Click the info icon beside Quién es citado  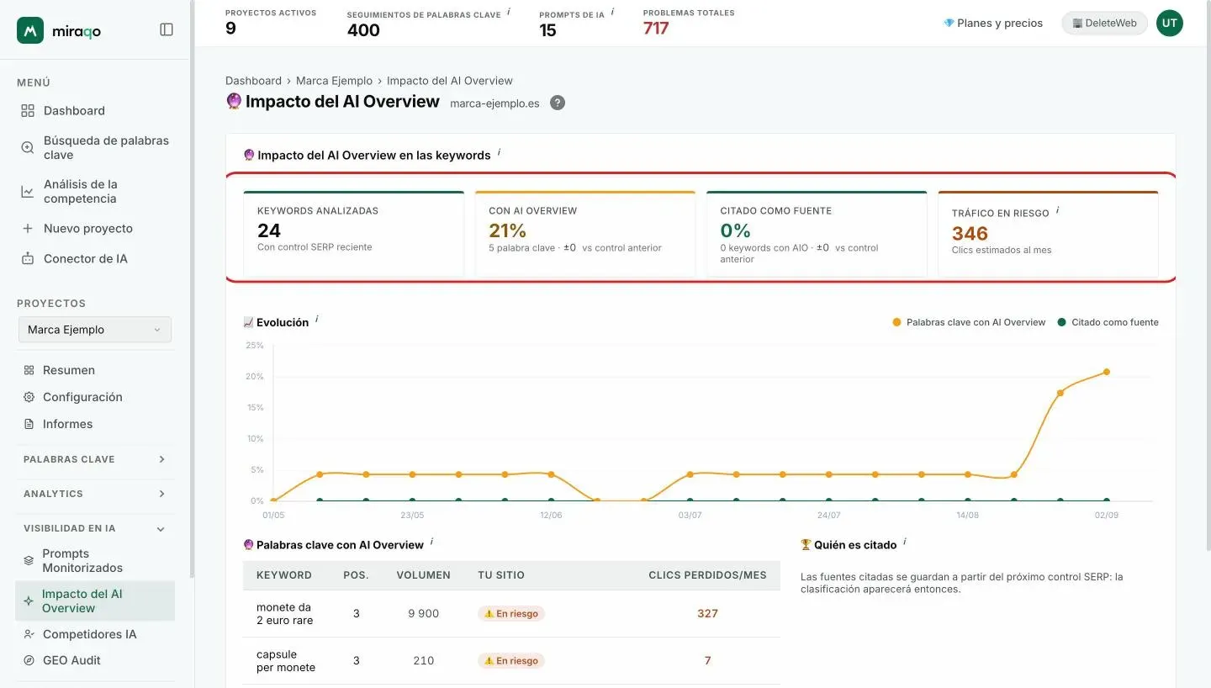click(x=904, y=542)
